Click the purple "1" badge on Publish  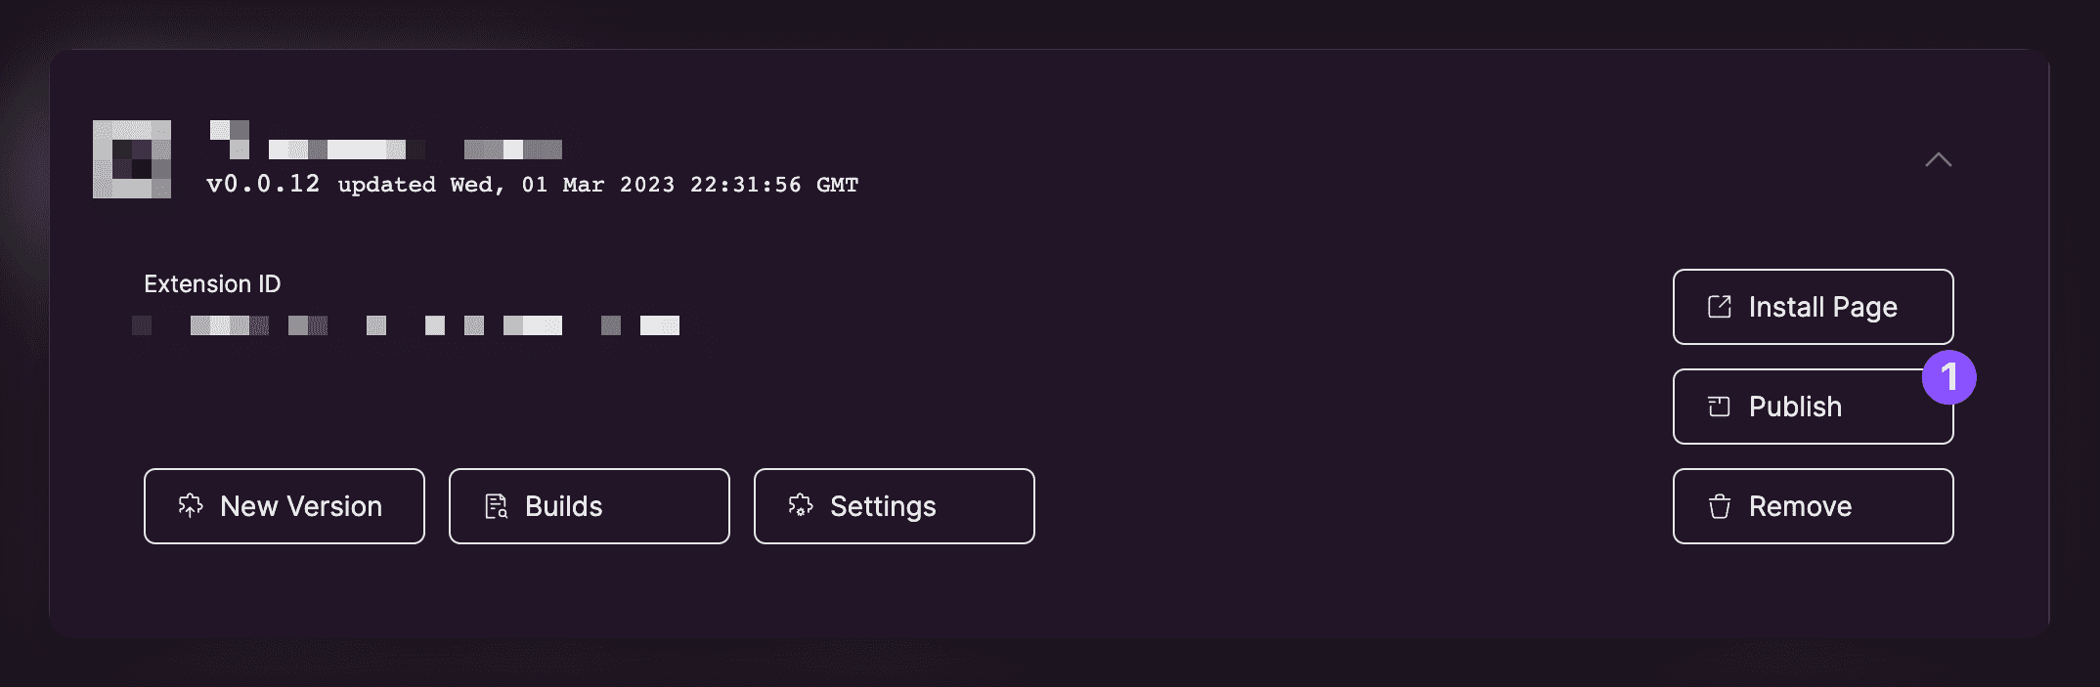pos(1948,377)
